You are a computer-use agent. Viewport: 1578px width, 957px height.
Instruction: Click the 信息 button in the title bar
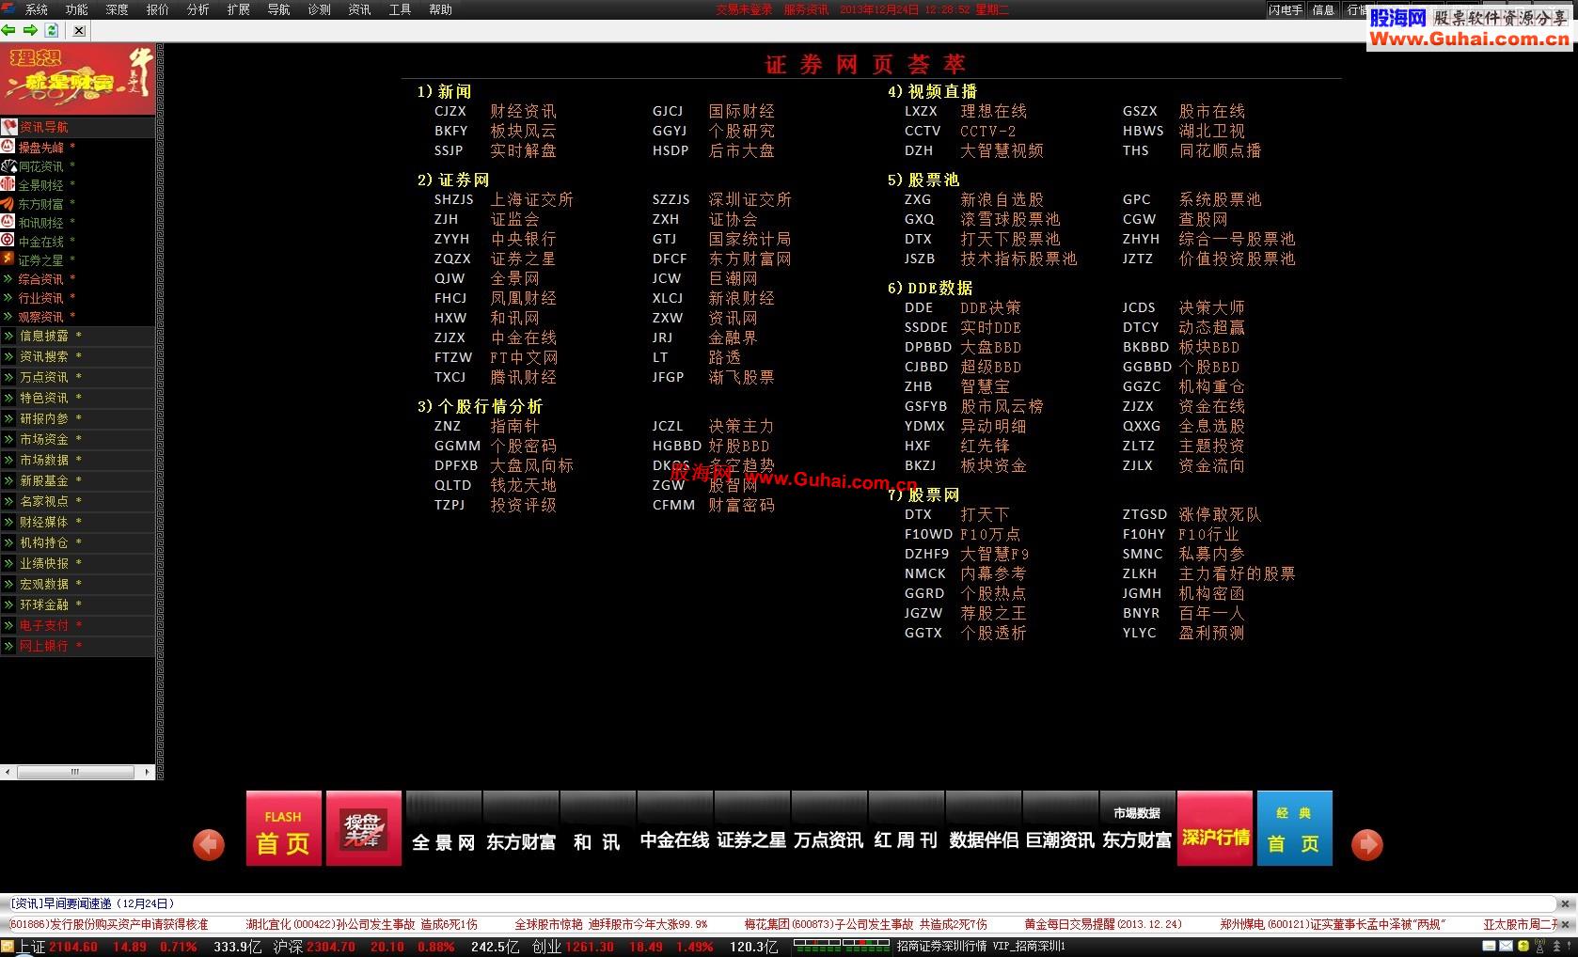click(1323, 9)
